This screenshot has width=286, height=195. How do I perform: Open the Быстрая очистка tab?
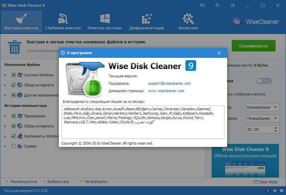coord(21,22)
